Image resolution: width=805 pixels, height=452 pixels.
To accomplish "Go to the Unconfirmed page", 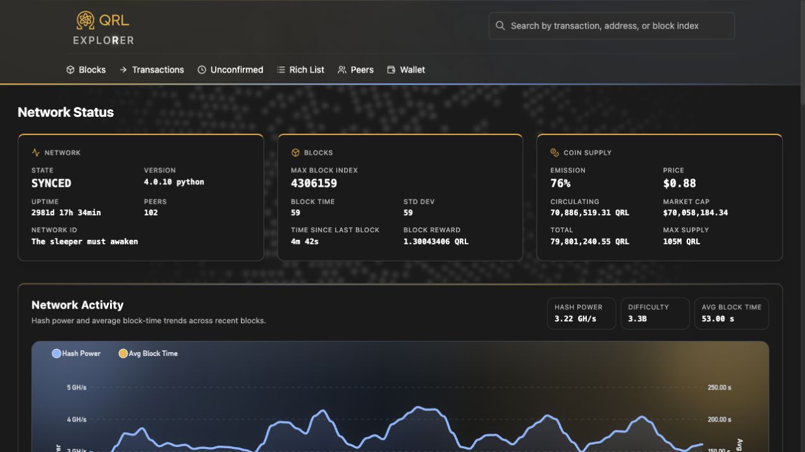I will (230, 70).
